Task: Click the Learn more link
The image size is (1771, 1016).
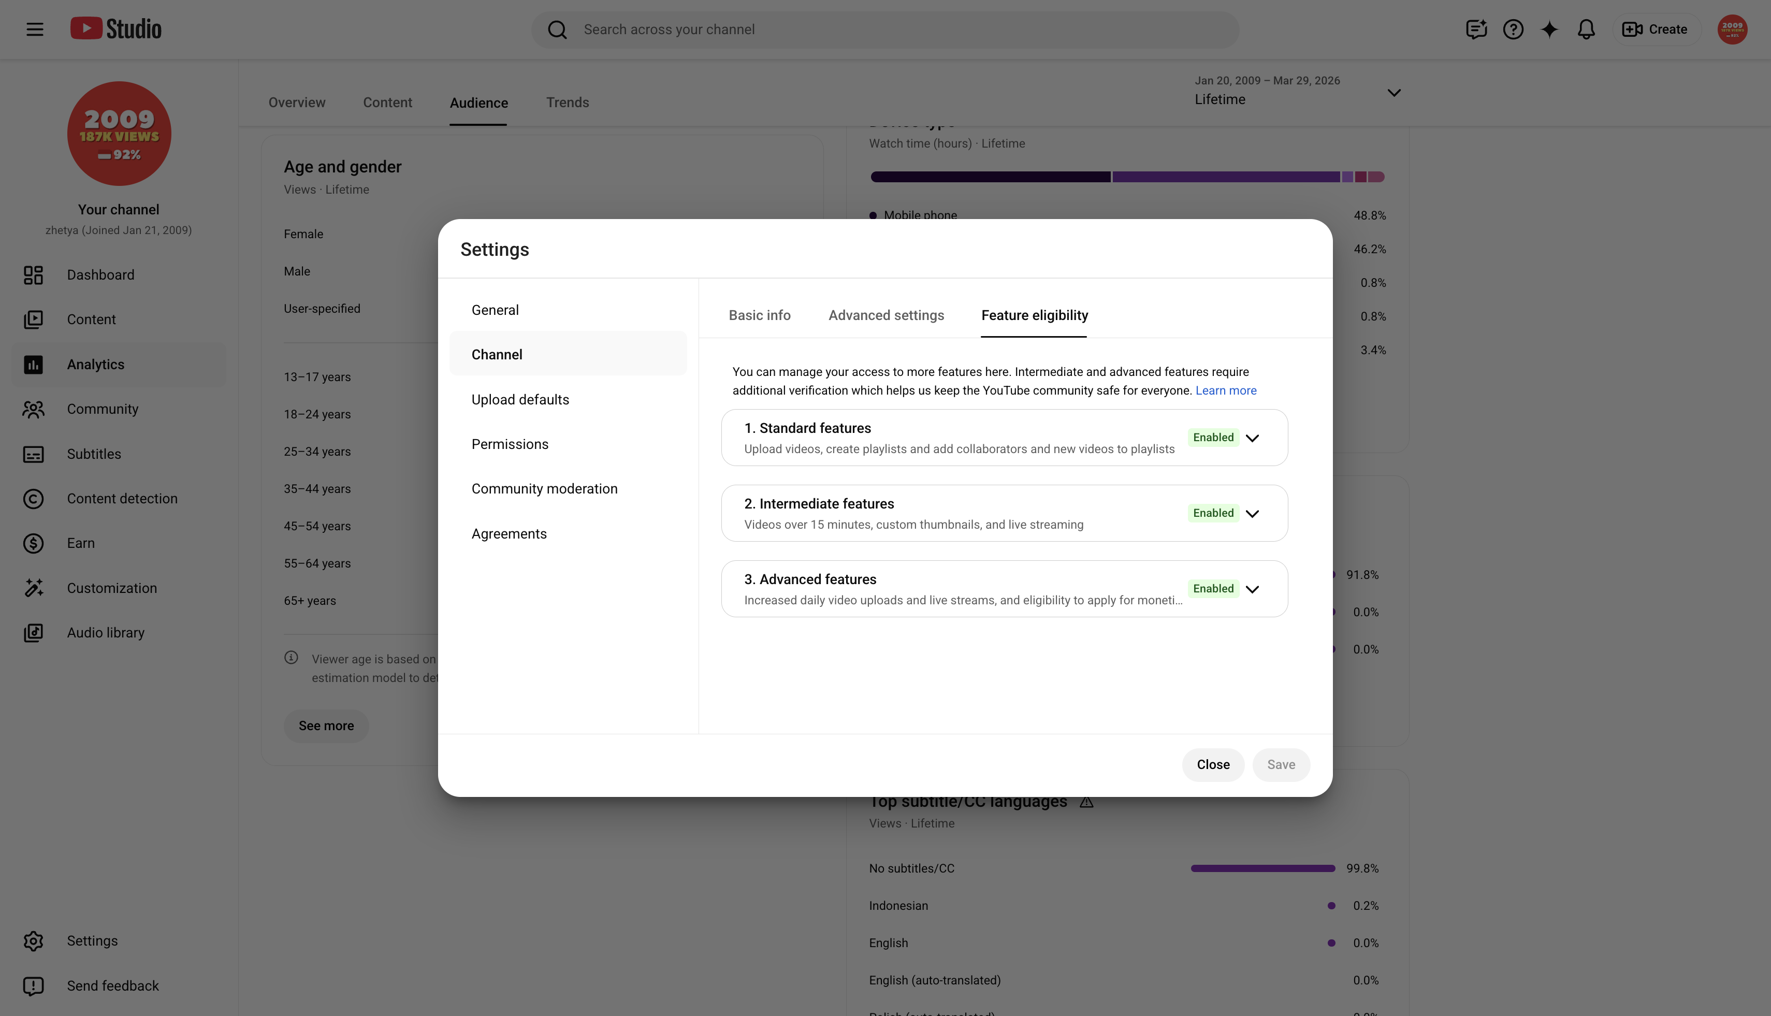Action: click(1225, 391)
